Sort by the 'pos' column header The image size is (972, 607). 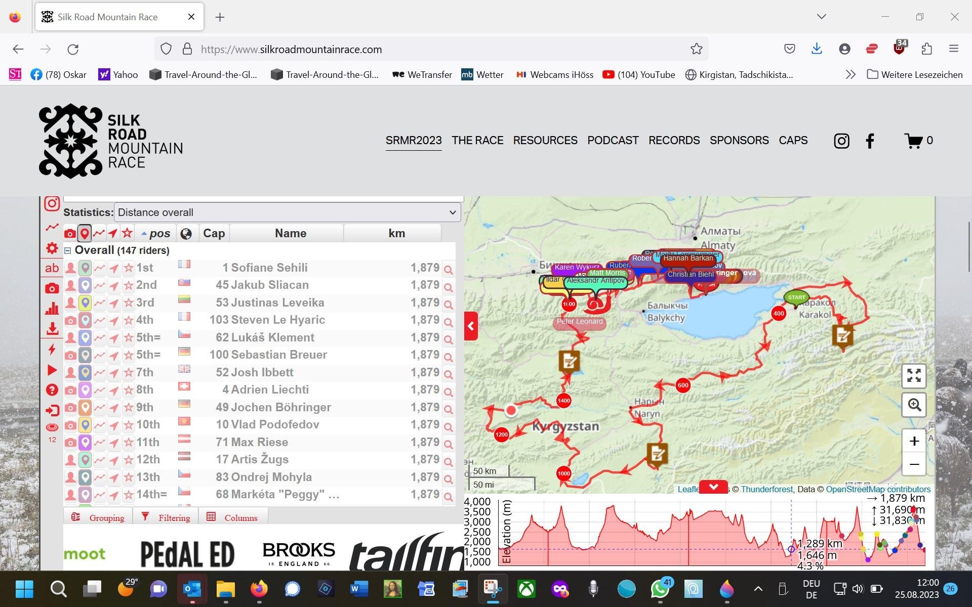pyautogui.click(x=155, y=233)
